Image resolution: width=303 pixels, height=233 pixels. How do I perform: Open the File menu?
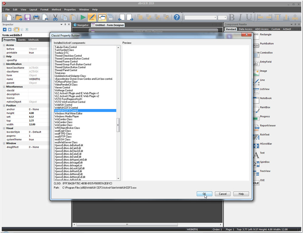[x=8, y=9]
